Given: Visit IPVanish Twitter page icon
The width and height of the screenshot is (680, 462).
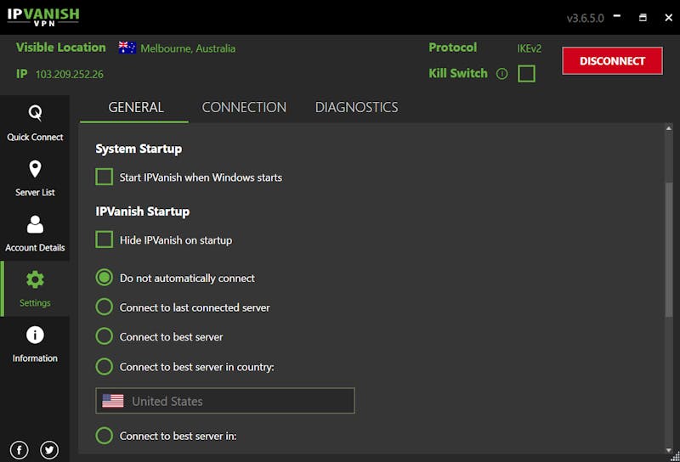Looking at the screenshot, I should tap(49, 450).
